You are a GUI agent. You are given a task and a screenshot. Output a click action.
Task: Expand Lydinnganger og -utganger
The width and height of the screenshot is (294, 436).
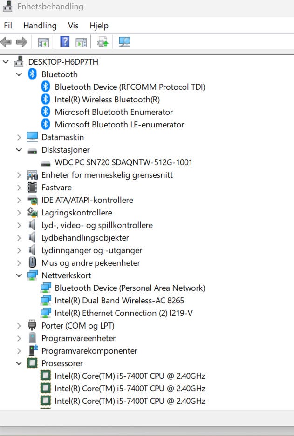(x=19, y=250)
